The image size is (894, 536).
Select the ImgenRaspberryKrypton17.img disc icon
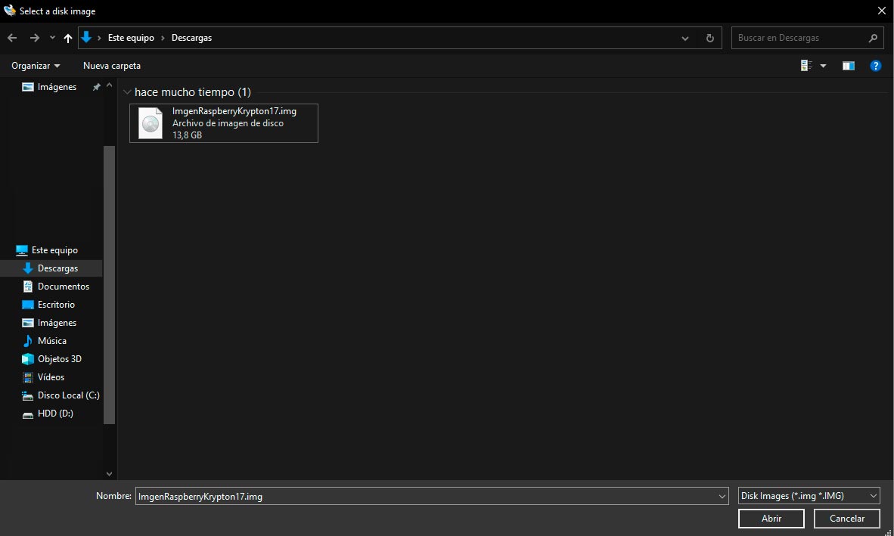(151, 123)
